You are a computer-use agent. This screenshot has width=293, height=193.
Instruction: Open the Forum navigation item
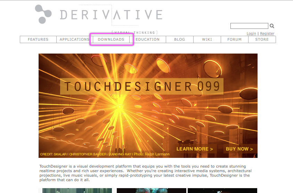coord(234,40)
